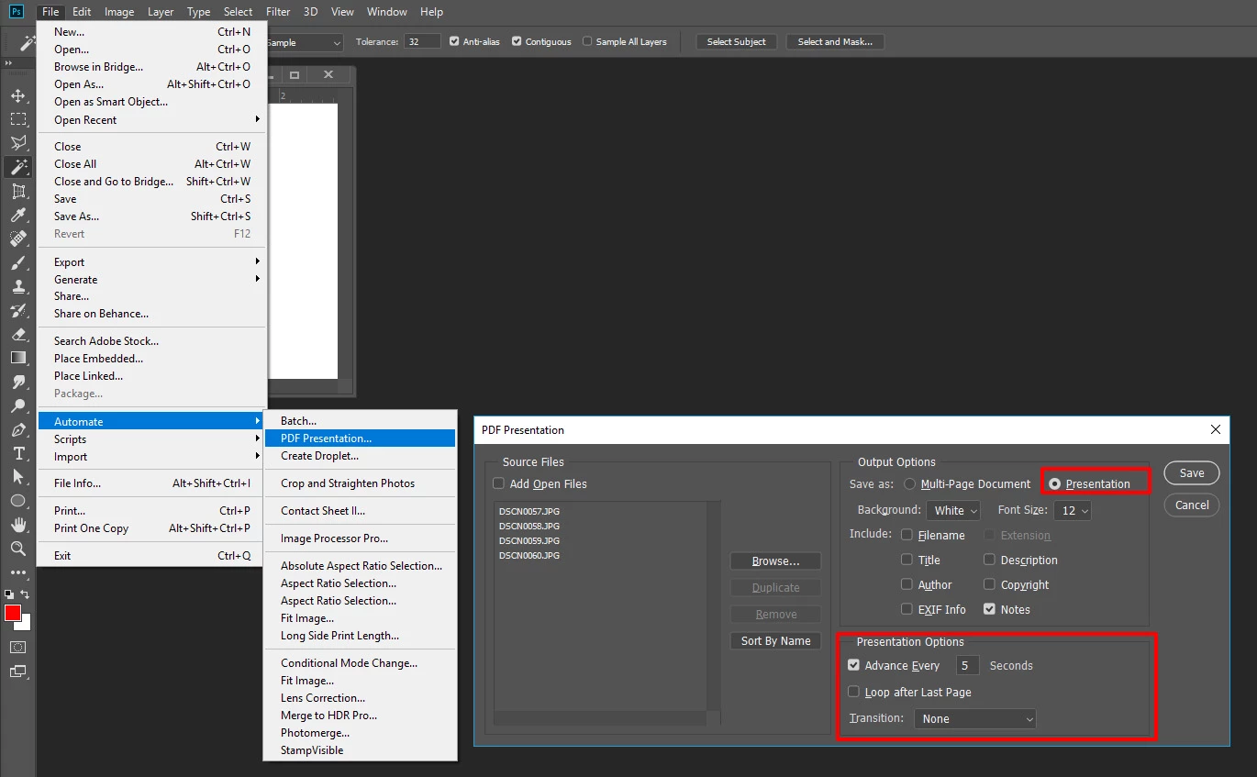Open the Edit menu

pos(82,12)
